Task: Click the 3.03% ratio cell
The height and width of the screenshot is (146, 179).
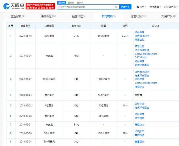Action: [125, 36]
